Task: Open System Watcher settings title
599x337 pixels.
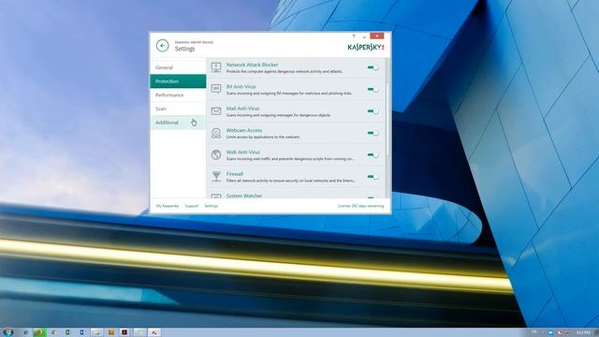Action: 244,196
